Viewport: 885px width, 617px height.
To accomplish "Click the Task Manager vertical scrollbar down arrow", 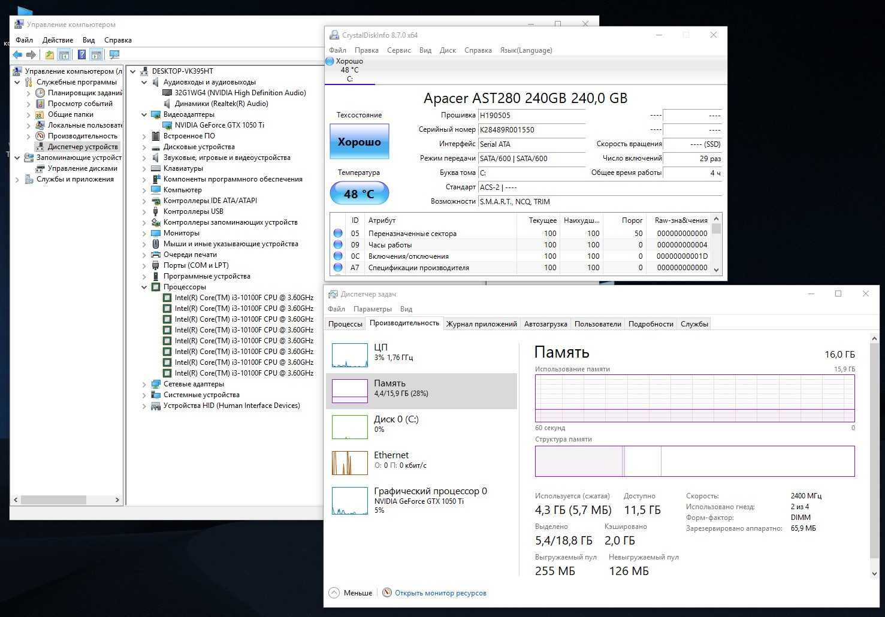I will pyautogui.click(x=874, y=573).
